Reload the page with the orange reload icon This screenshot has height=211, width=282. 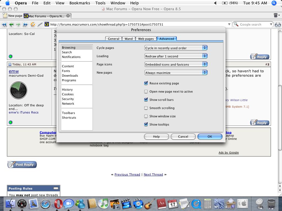(32, 24)
